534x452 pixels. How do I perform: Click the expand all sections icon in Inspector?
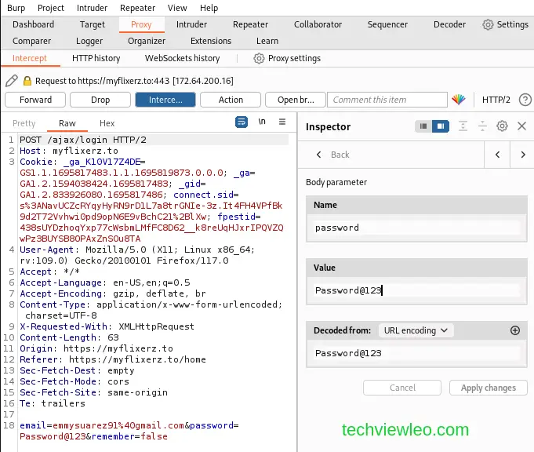[x=463, y=126]
